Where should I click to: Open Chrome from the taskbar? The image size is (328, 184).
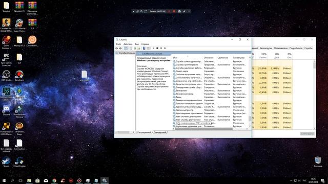pyautogui.click(x=54, y=180)
